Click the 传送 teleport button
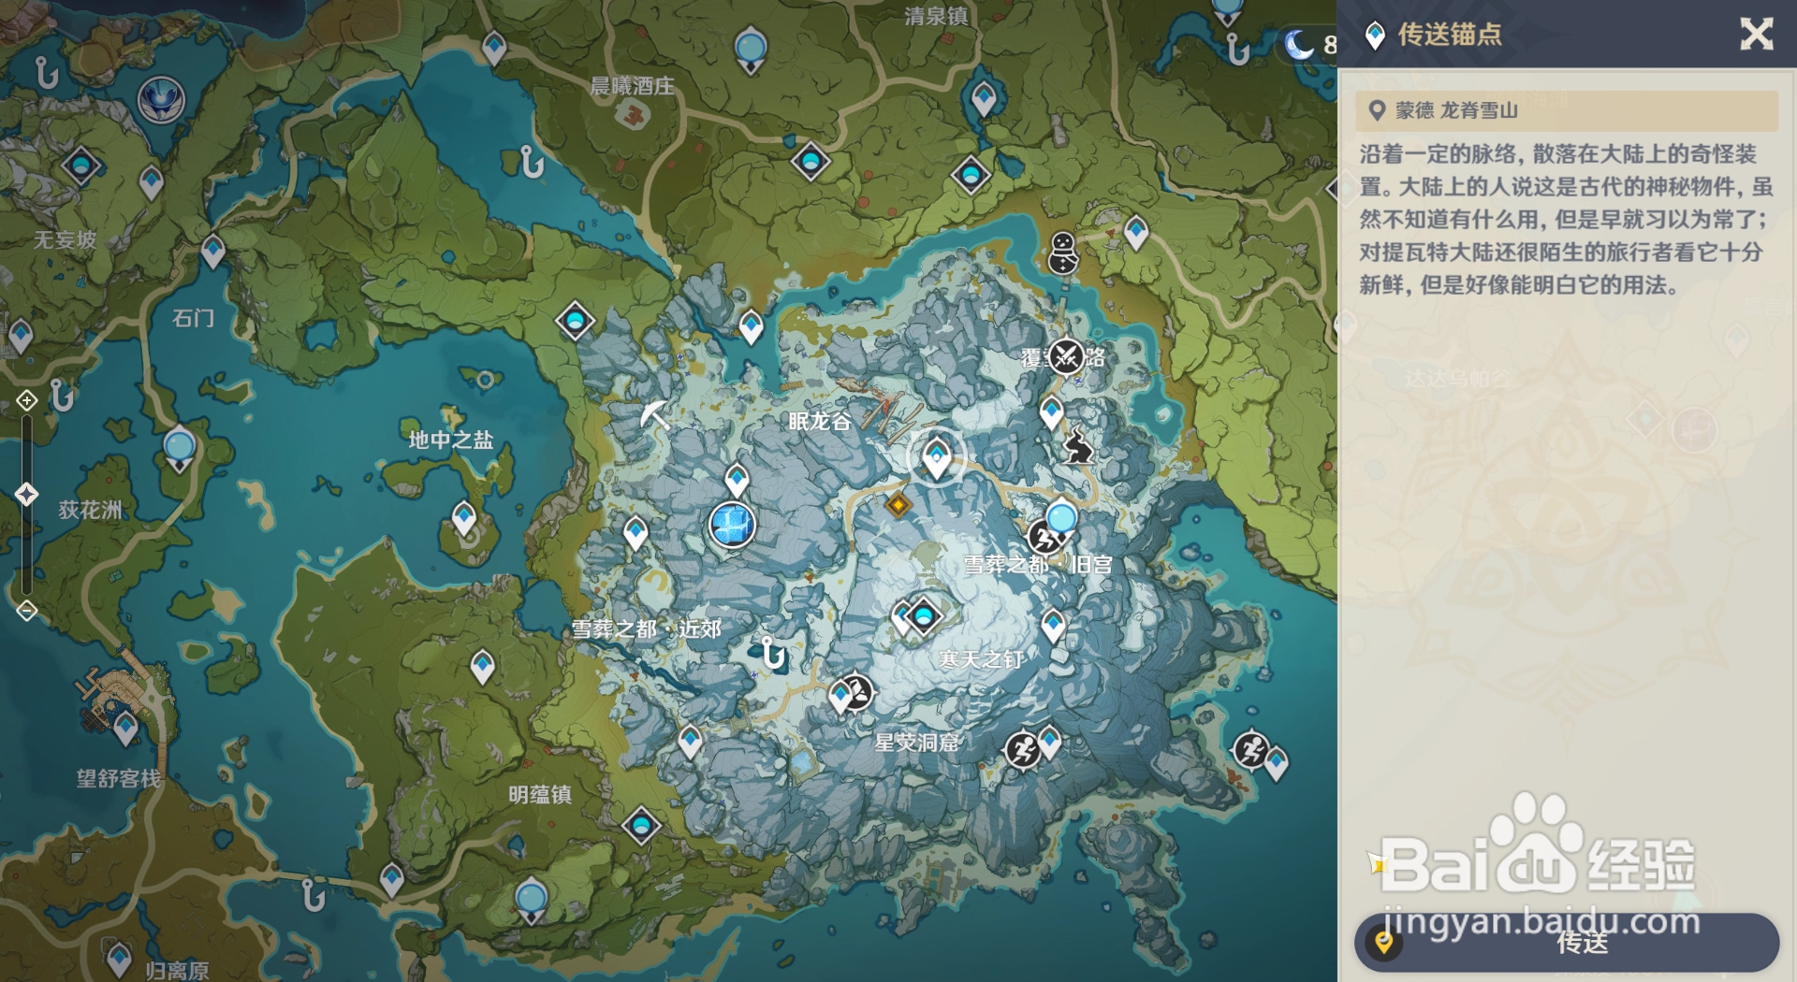1797x982 pixels. click(1566, 942)
